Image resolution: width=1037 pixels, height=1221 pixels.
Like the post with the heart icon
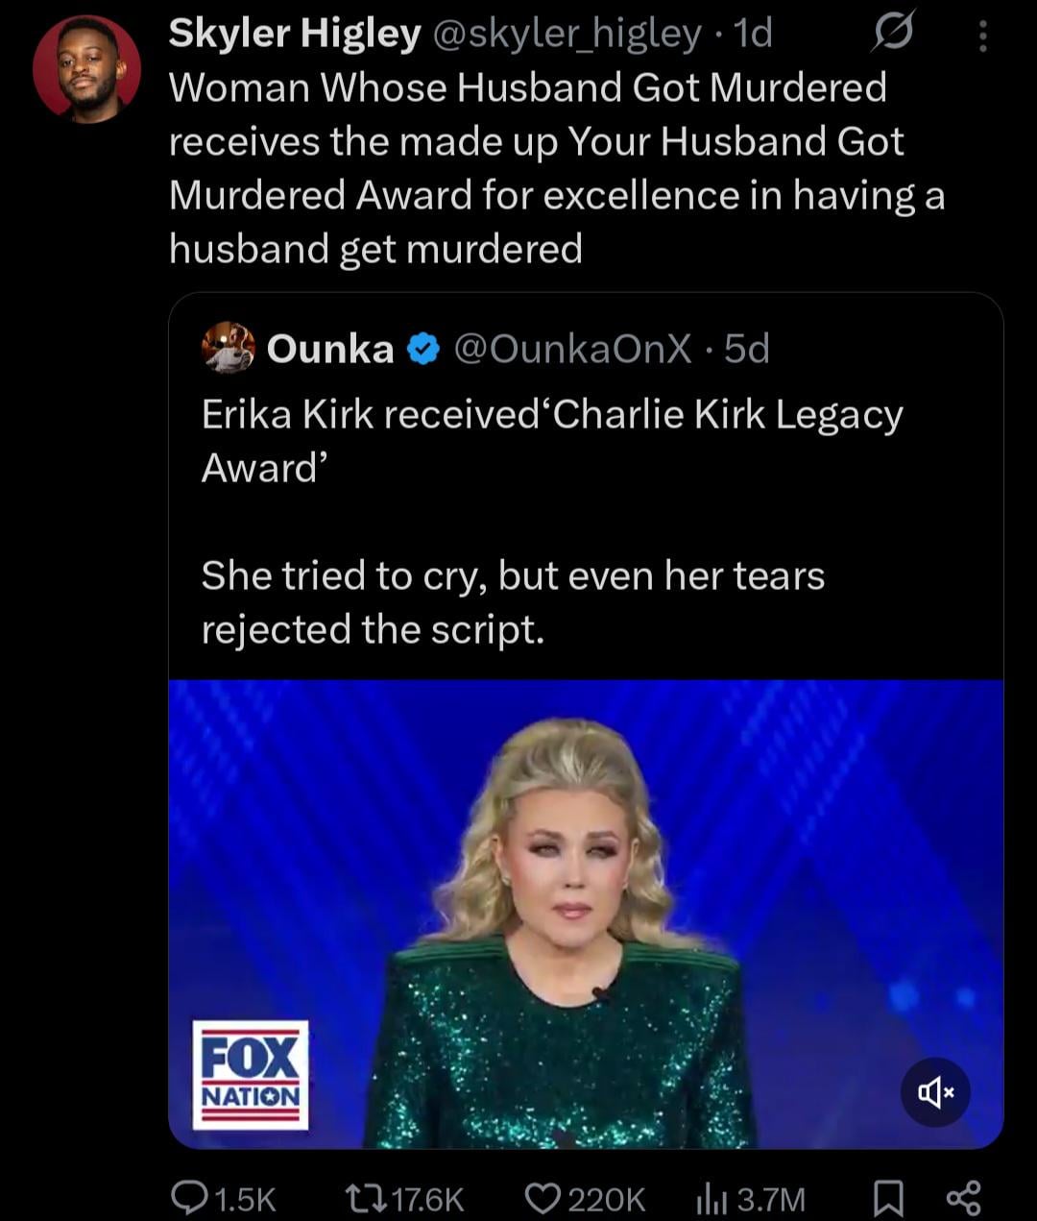point(544,1197)
